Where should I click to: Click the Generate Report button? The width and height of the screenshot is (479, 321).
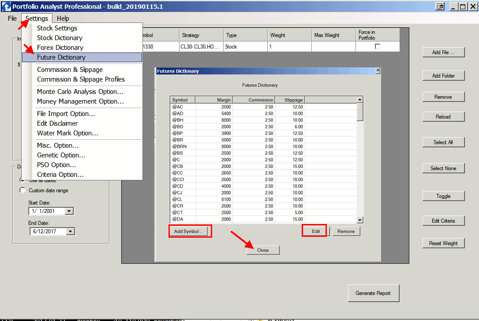(x=373, y=293)
